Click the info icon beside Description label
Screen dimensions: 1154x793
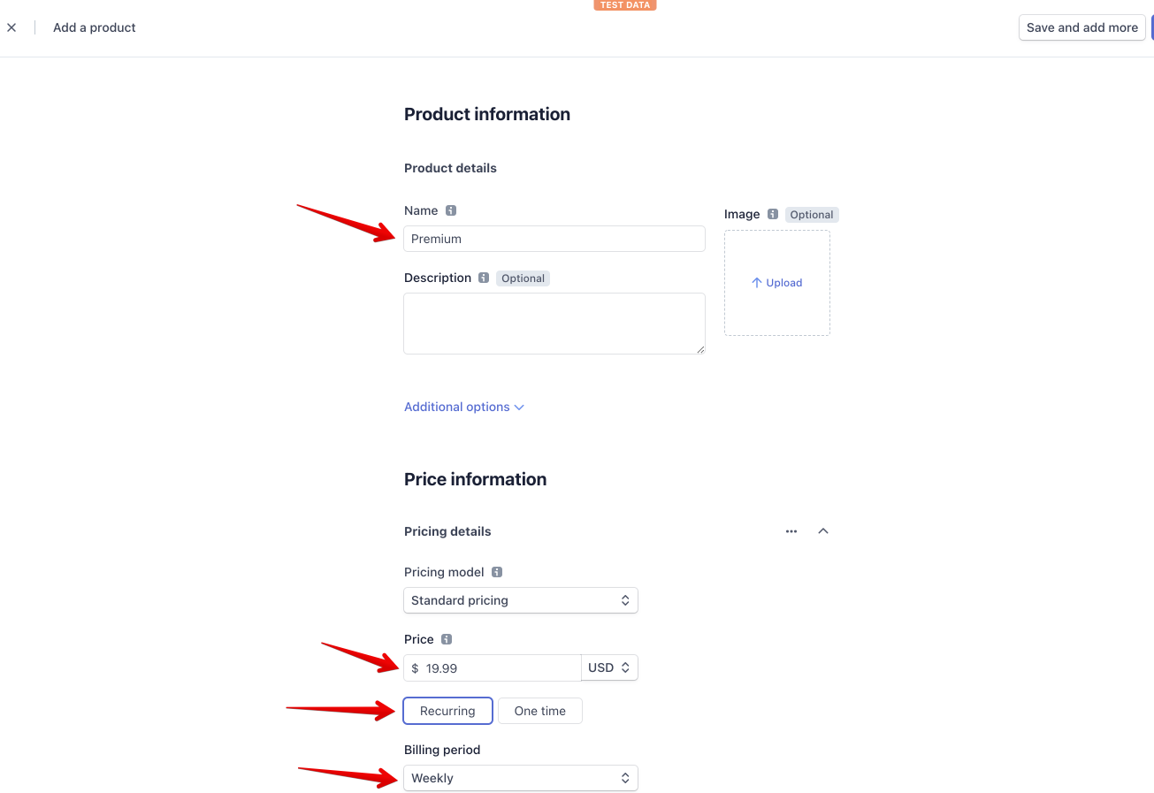tap(484, 278)
